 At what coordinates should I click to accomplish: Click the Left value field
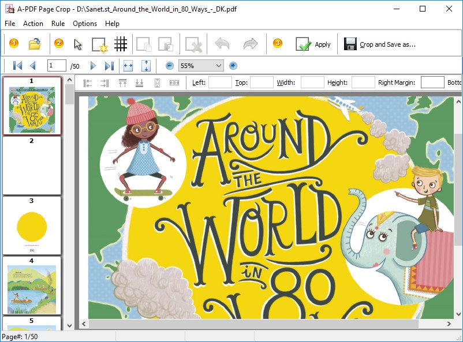pos(220,82)
